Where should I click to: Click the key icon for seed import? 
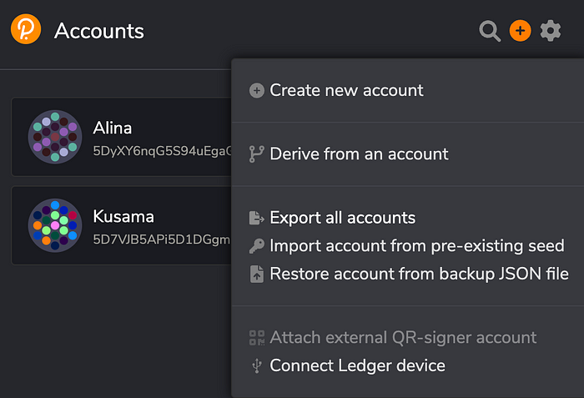pos(257,246)
